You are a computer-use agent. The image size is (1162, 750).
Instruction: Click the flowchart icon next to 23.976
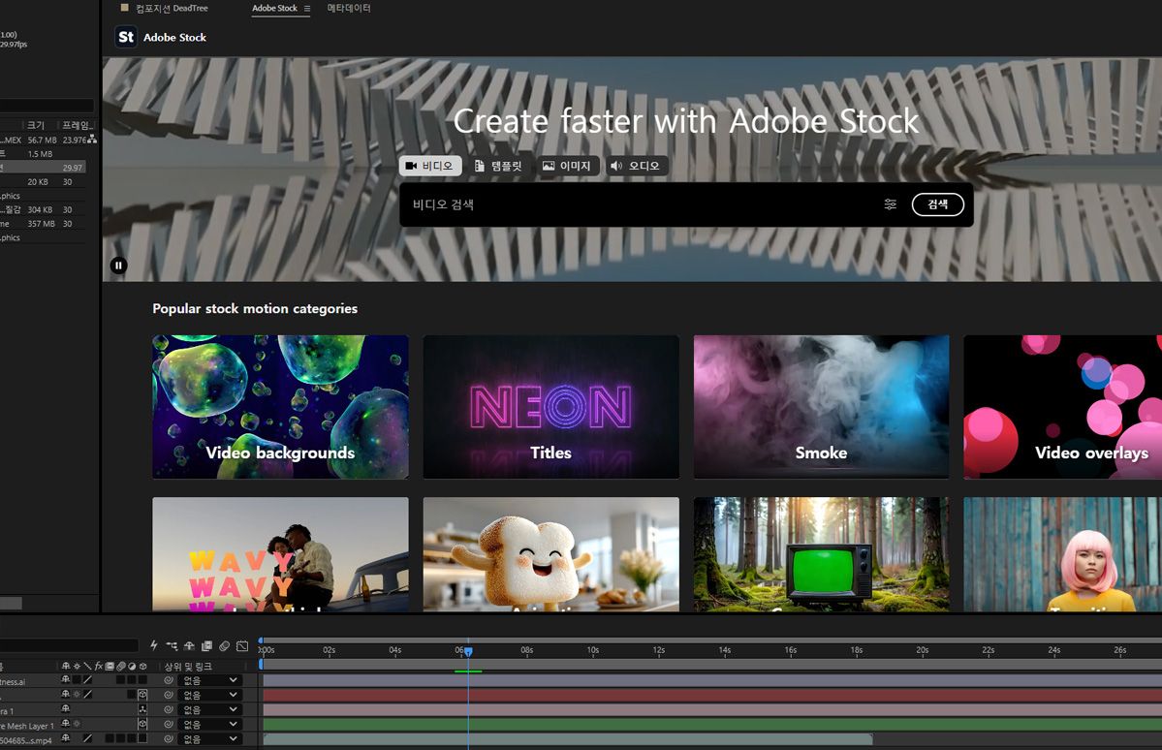pyautogui.click(x=92, y=140)
